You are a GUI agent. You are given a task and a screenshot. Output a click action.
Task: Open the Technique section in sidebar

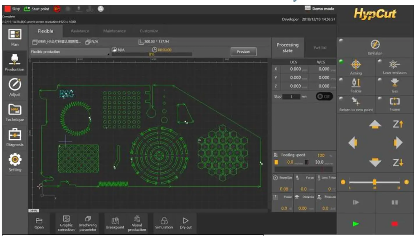[x=15, y=113]
